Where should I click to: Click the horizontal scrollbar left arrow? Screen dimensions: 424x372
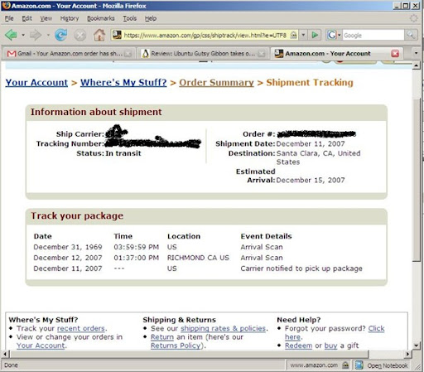5,354
